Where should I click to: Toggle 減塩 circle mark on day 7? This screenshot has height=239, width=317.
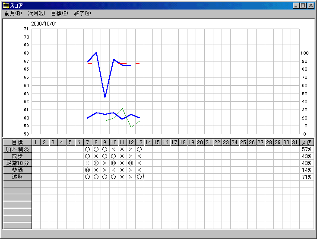[x=87, y=177]
